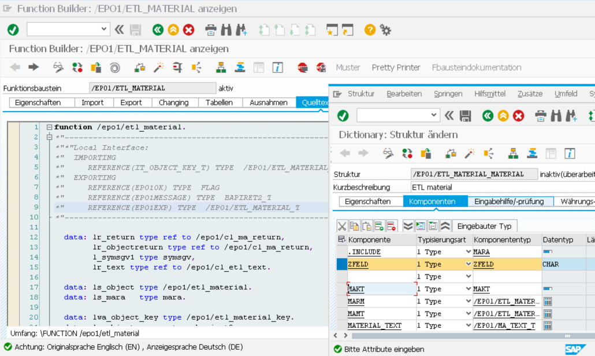Click table settings icon left of Komponente header
Image resolution: width=595 pixels, height=356 pixels.
pyautogui.click(x=341, y=239)
